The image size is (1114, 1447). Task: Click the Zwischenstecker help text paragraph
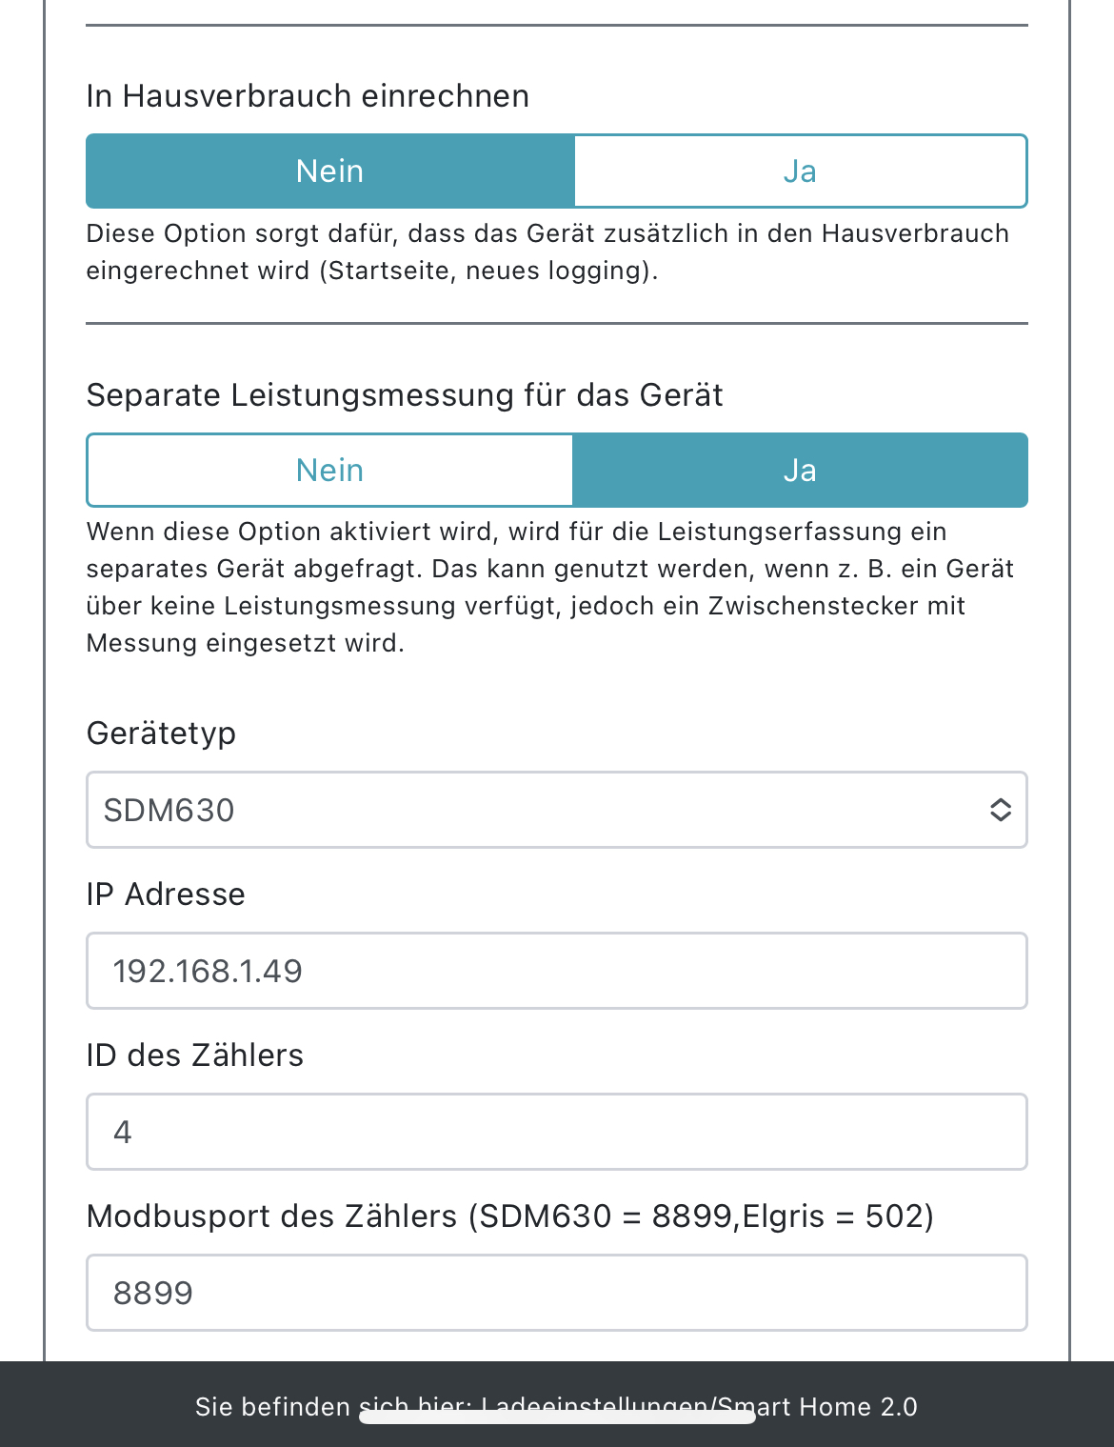547,587
